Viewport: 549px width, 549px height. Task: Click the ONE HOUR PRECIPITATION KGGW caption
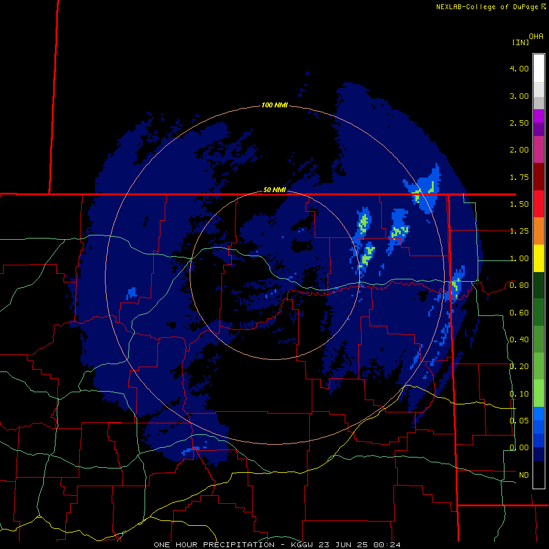pos(277,545)
